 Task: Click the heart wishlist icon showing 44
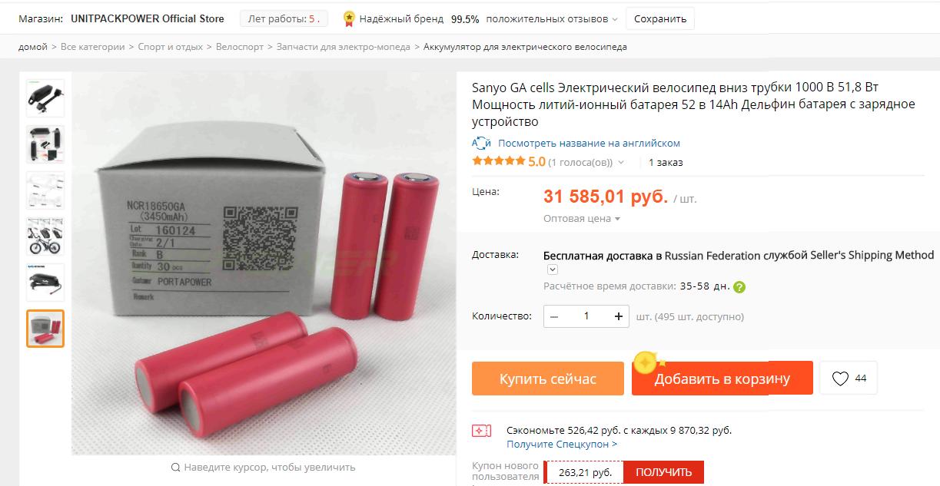pos(840,379)
